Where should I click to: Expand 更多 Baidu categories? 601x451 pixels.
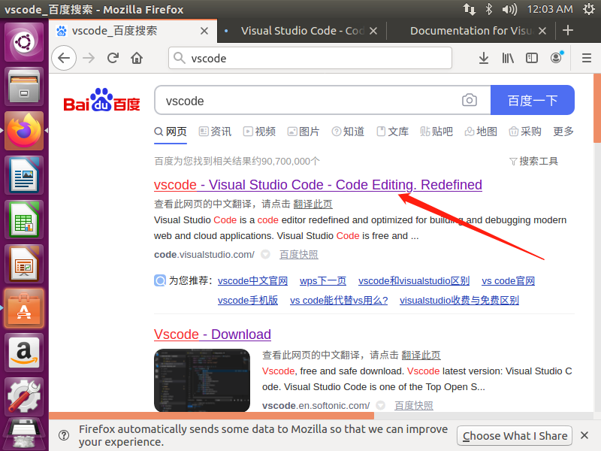tap(563, 132)
